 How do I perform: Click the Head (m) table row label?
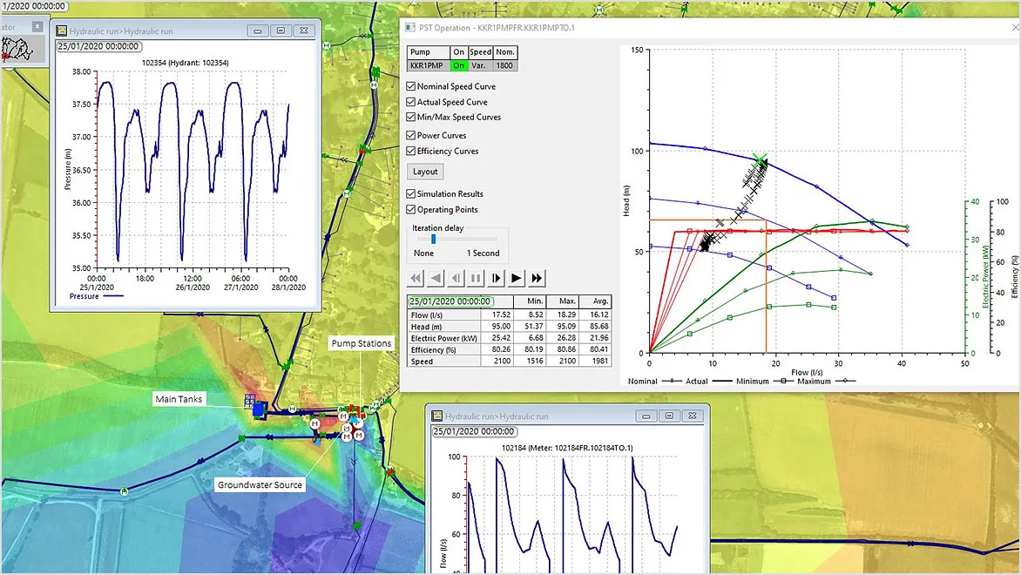[x=427, y=326]
